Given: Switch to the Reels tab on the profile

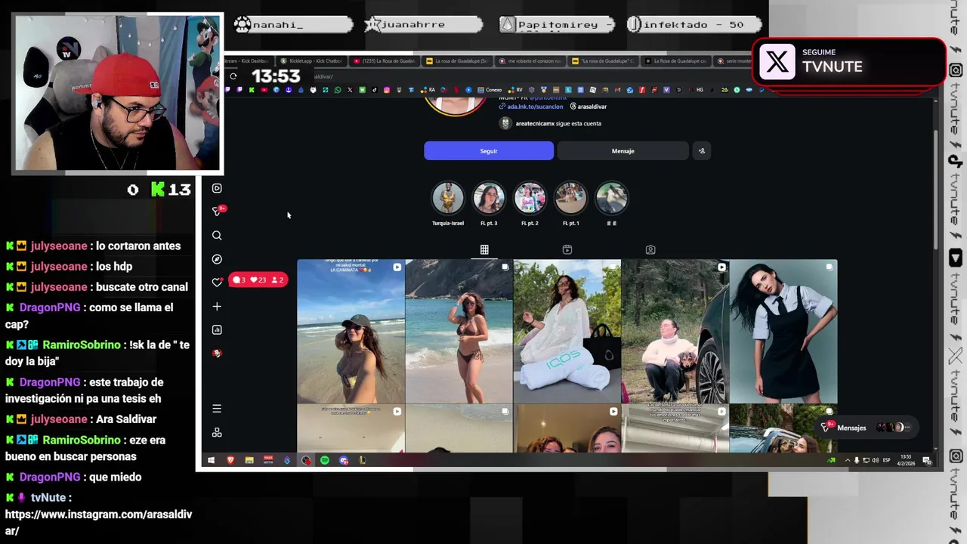Looking at the screenshot, I should coord(567,249).
